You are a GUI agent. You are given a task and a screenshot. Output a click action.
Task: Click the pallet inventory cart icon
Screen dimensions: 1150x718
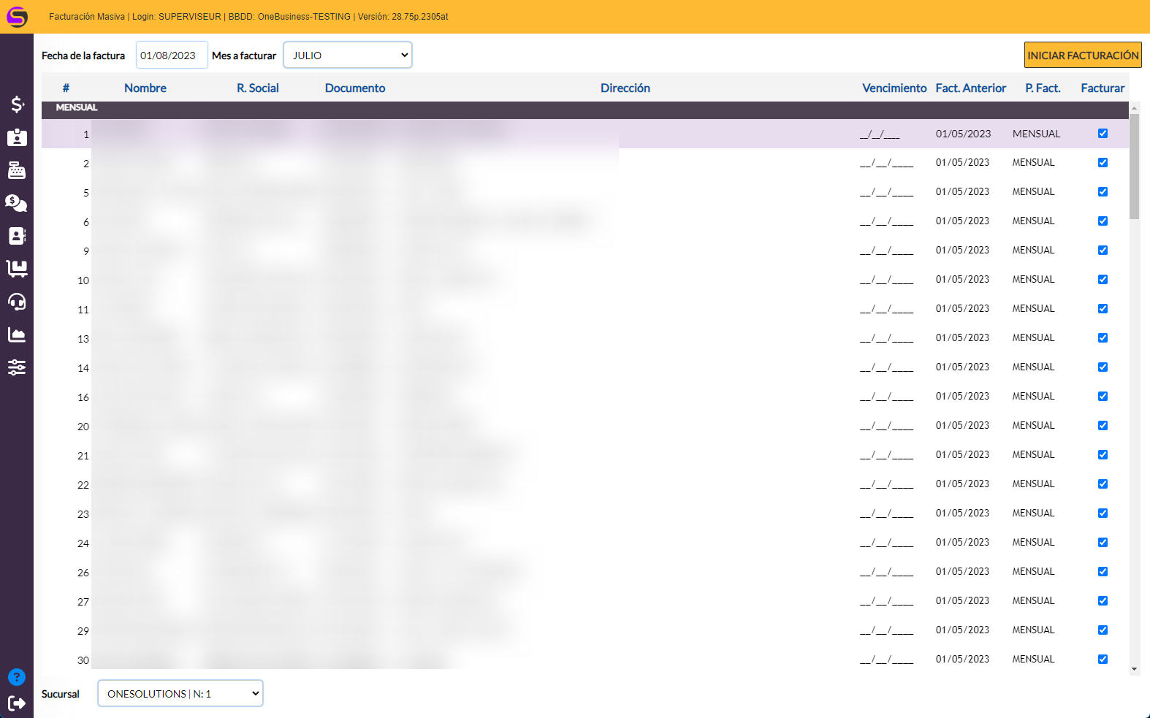pyautogui.click(x=17, y=269)
